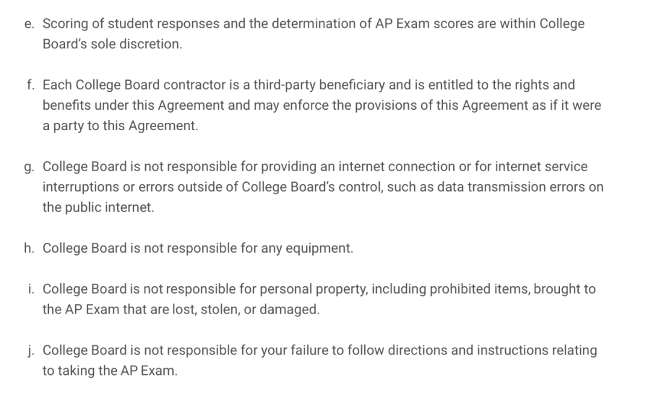Click the "e." list item marker

tap(29, 24)
